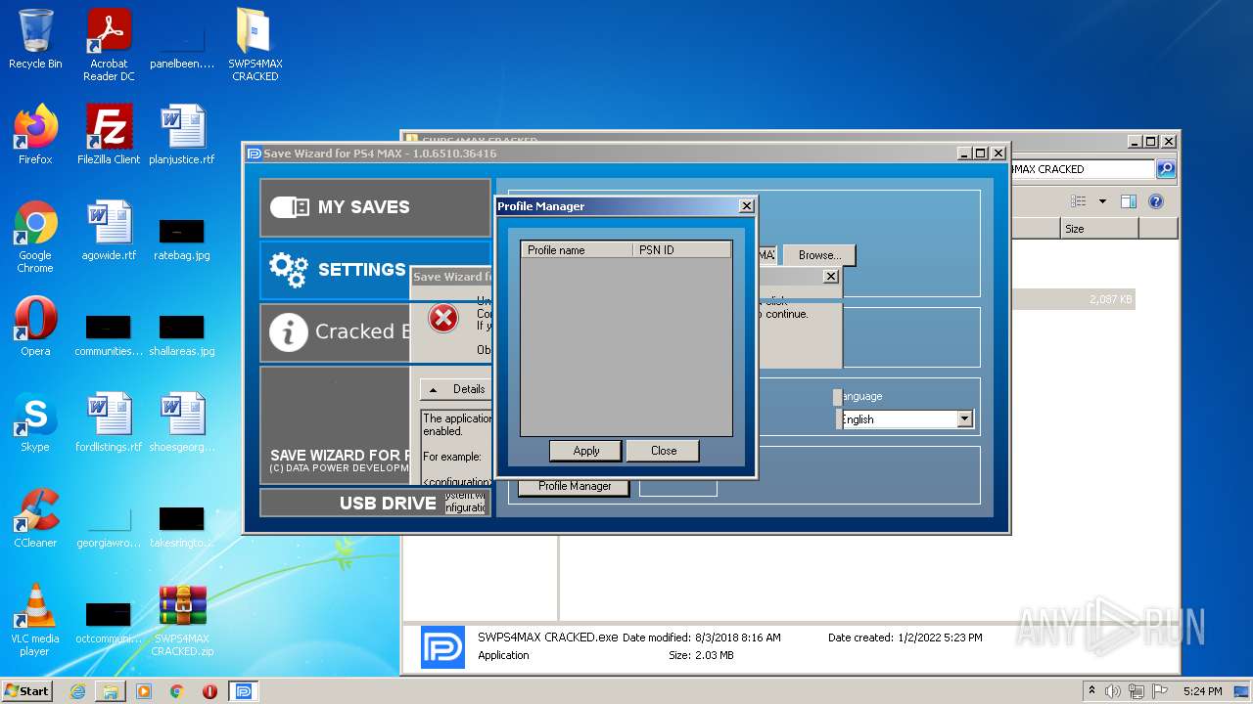Open Windows Explorer taskbar icon
The image size is (1253, 704).
tap(111, 691)
